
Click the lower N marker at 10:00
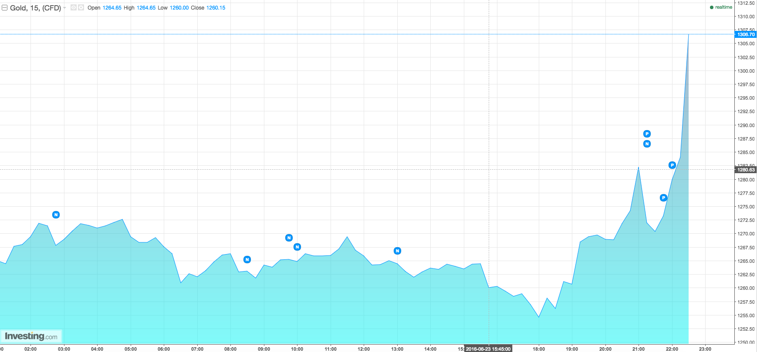click(297, 247)
